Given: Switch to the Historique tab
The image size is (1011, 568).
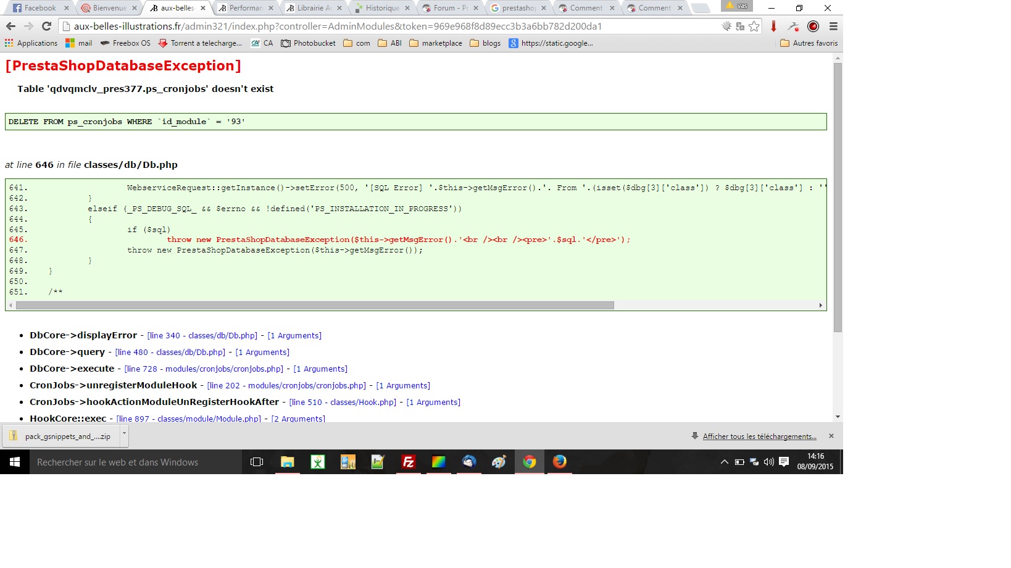Looking at the screenshot, I should click(x=382, y=8).
